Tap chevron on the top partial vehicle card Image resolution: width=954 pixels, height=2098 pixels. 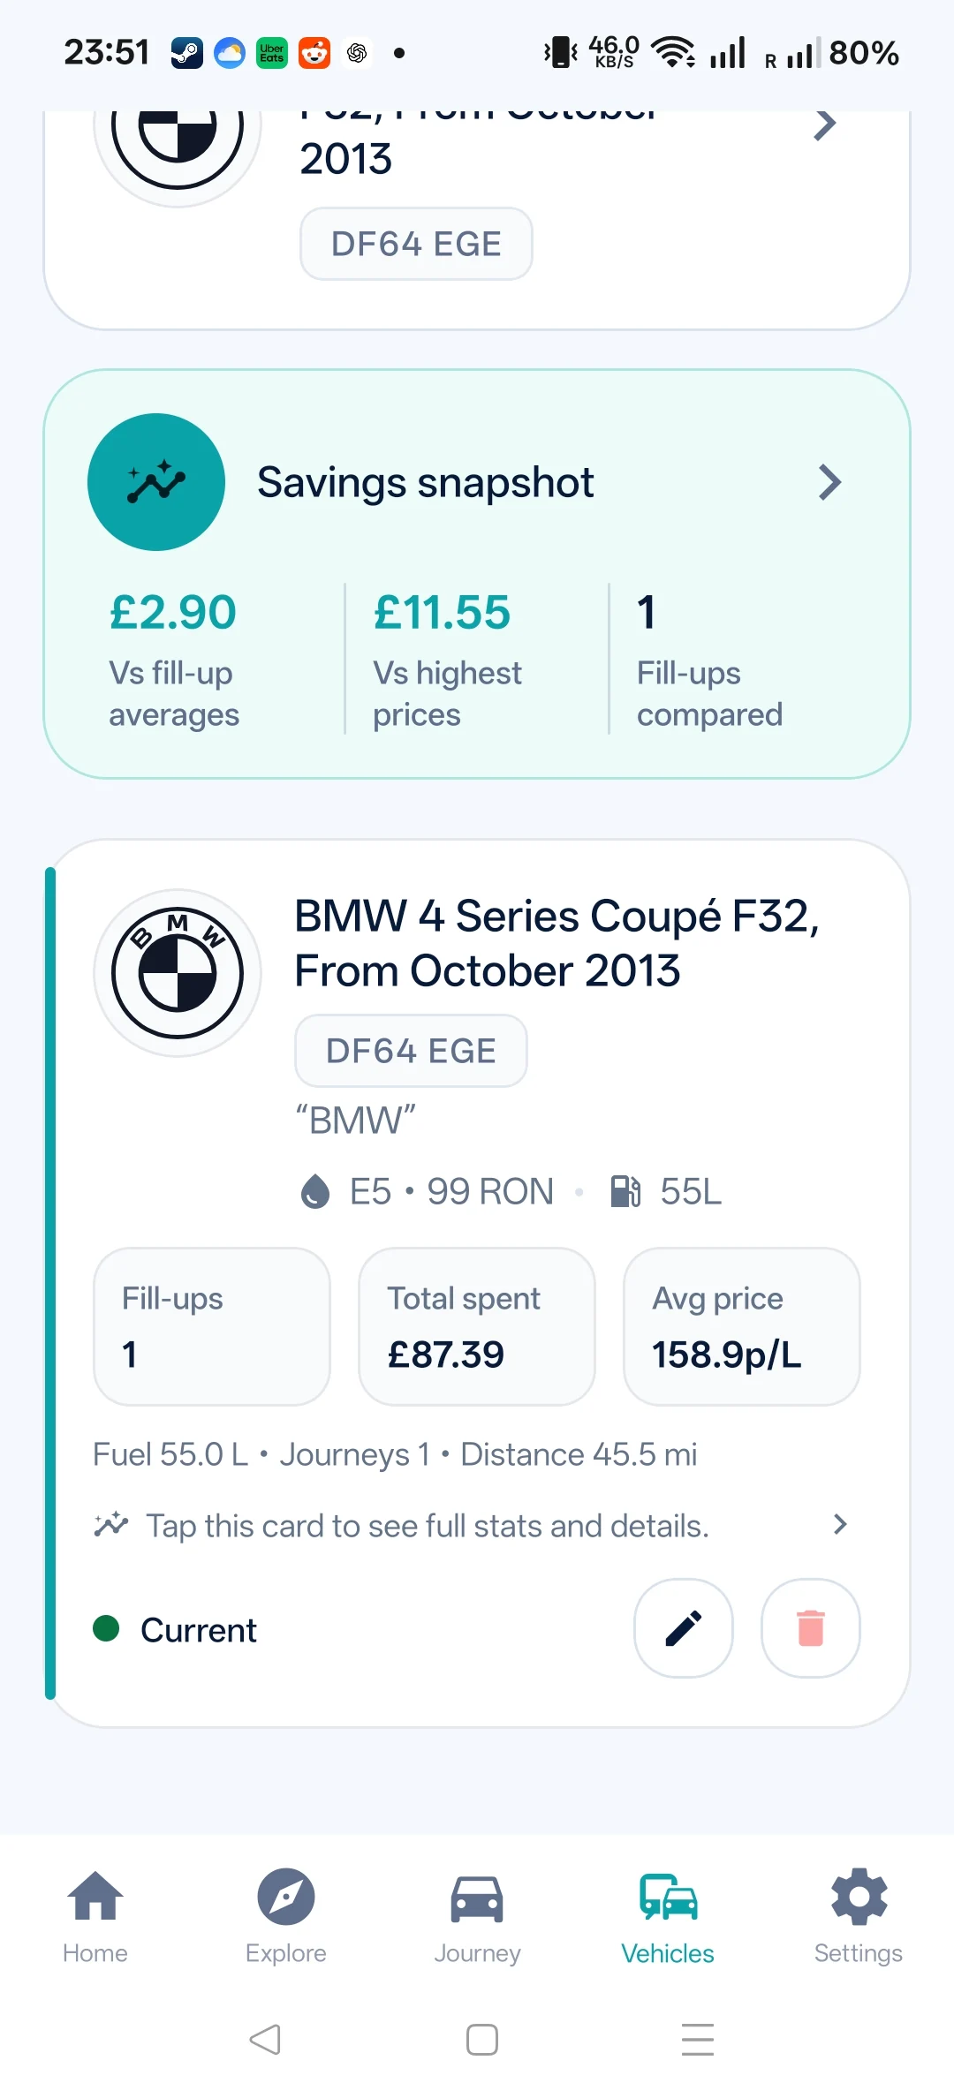[x=824, y=125]
